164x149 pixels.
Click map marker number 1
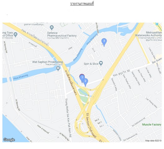point(82,78)
